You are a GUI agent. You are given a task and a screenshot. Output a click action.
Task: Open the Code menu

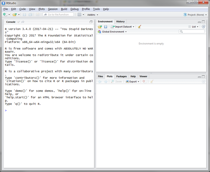(22, 9)
